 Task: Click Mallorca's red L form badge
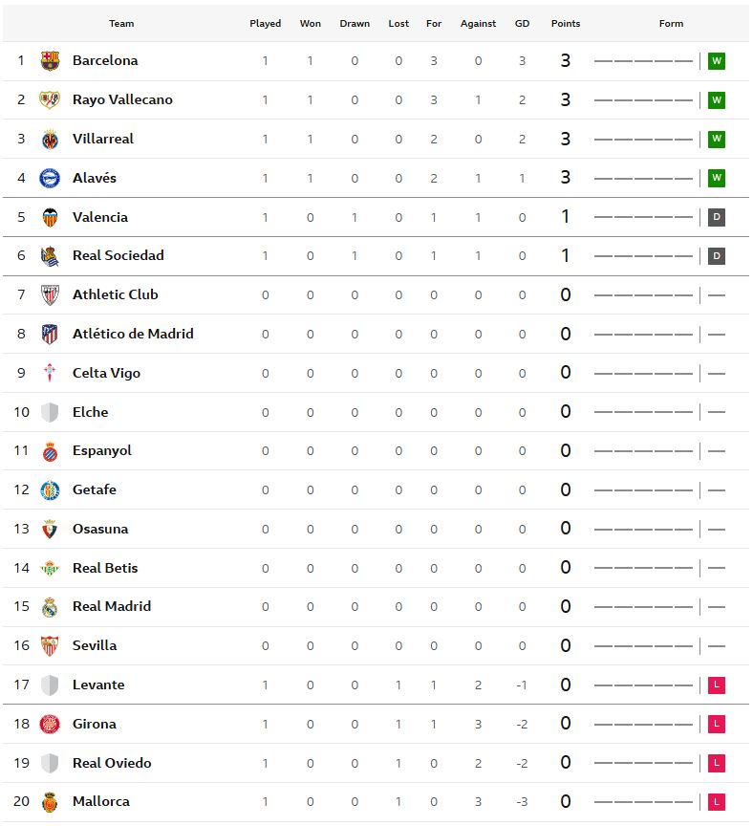click(x=717, y=802)
